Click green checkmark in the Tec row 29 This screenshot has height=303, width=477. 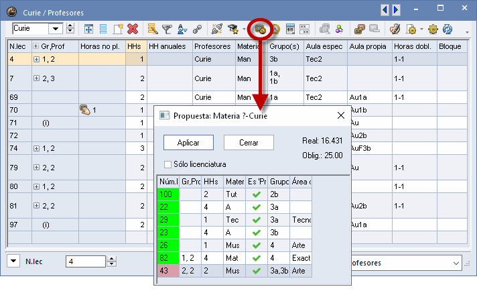click(255, 220)
